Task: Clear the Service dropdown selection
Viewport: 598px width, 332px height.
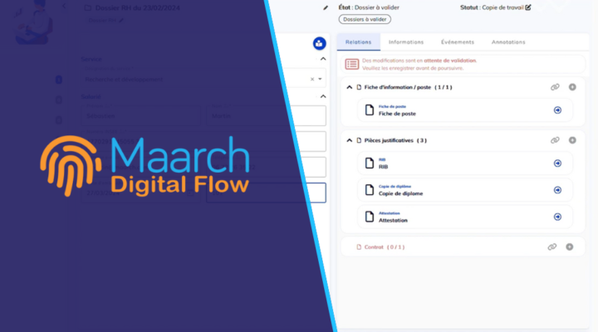Action: pos(312,80)
